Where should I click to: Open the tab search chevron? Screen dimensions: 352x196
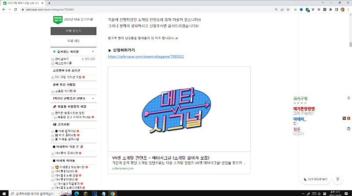click(x=323, y=3)
